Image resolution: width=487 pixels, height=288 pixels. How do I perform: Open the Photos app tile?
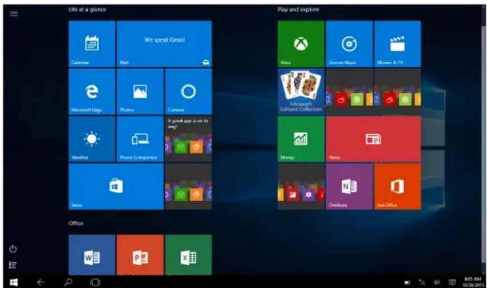coord(139,91)
